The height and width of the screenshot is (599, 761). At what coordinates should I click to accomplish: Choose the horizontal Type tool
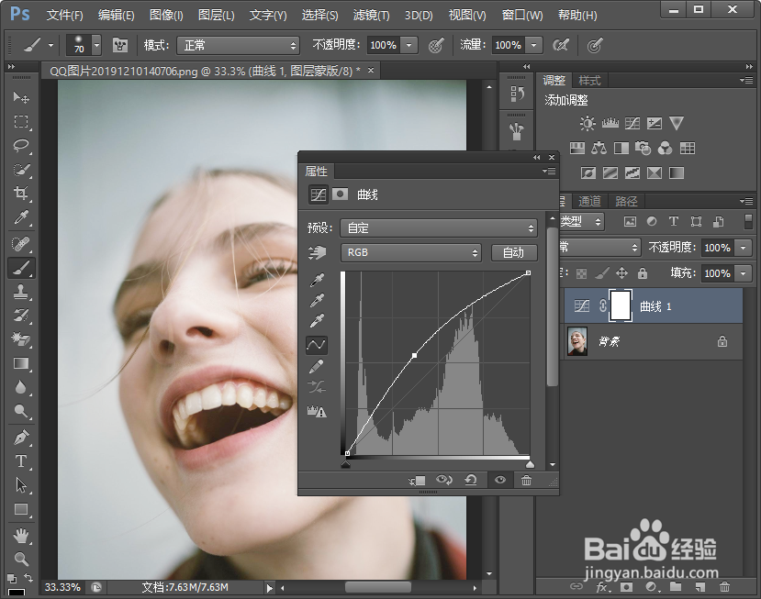(x=20, y=461)
